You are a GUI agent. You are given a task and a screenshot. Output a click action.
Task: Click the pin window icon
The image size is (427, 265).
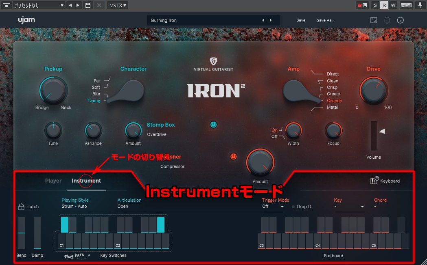(420, 5)
